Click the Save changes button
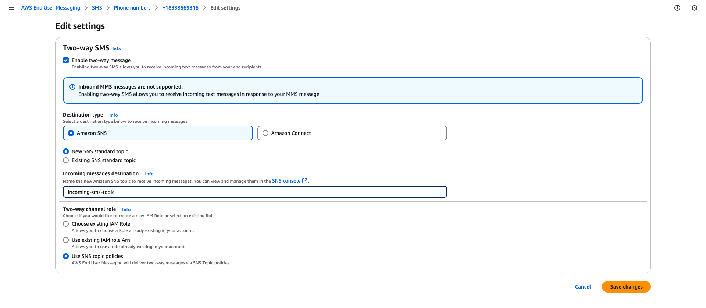 626,287
